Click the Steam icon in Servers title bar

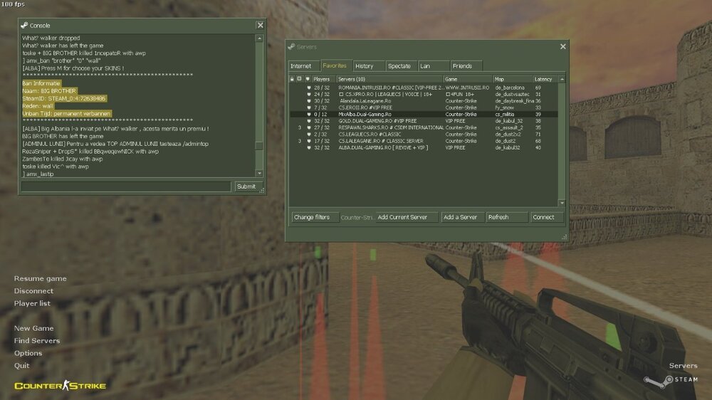(291, 46)
